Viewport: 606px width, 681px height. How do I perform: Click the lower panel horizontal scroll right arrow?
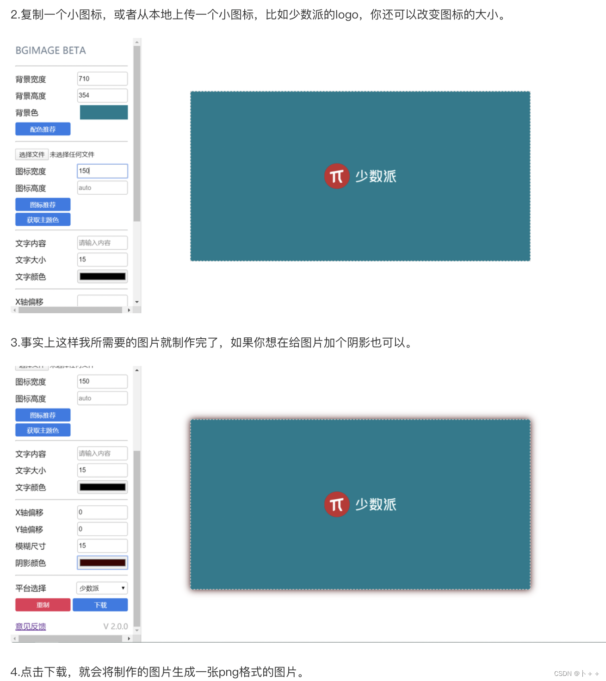129,638
